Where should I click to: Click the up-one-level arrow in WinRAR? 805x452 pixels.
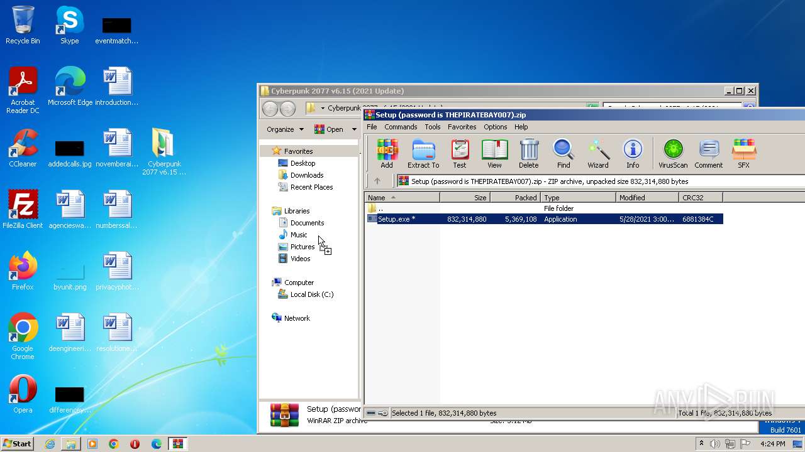[377, 181]
